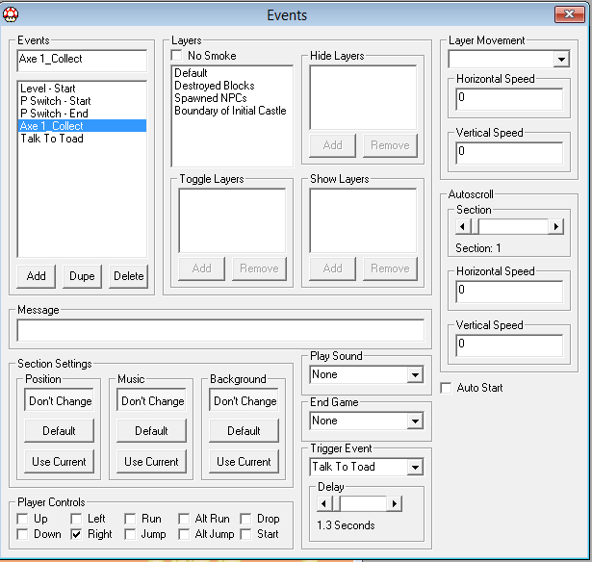This screenshot has height=562, width=592.
Task: Click Music Use Current button
Action: click(152, 462)
